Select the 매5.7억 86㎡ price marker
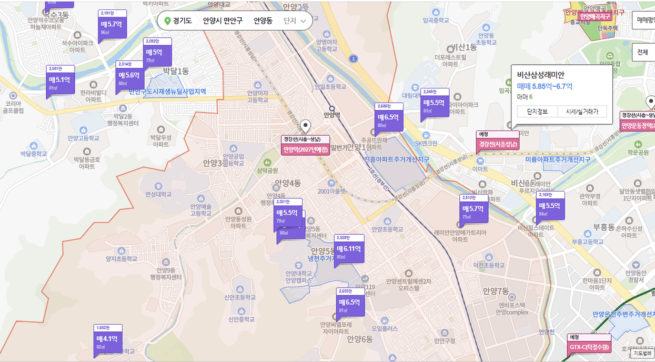Image resolution: width=655 pixels, height=362 pixels. pos(112,25)
